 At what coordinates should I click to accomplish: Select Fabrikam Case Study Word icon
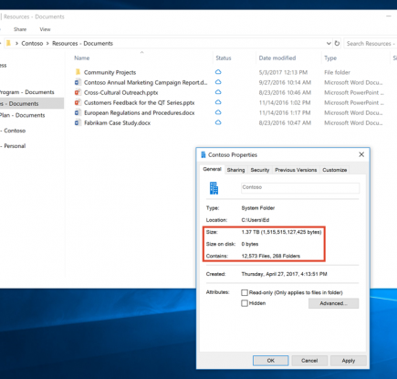tap(78, 122)
